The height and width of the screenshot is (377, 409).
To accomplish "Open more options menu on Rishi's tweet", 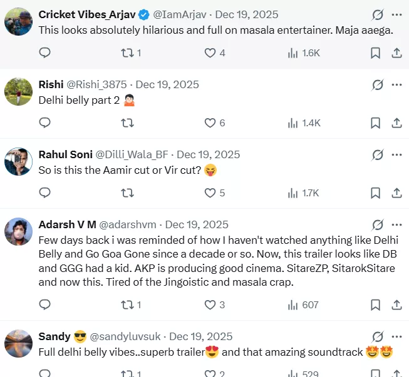I will click(396, 84).
